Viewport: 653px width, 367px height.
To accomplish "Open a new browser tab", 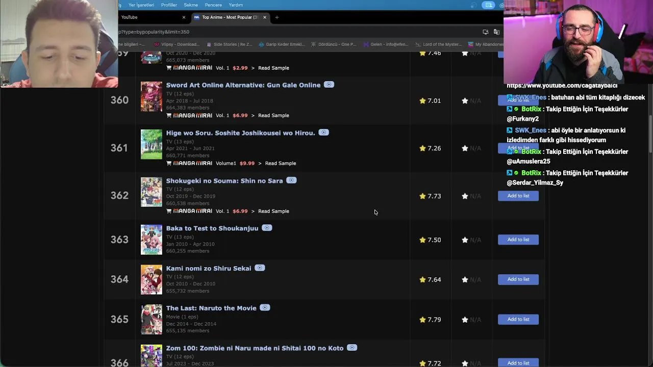I will click(x=277, y=17).
